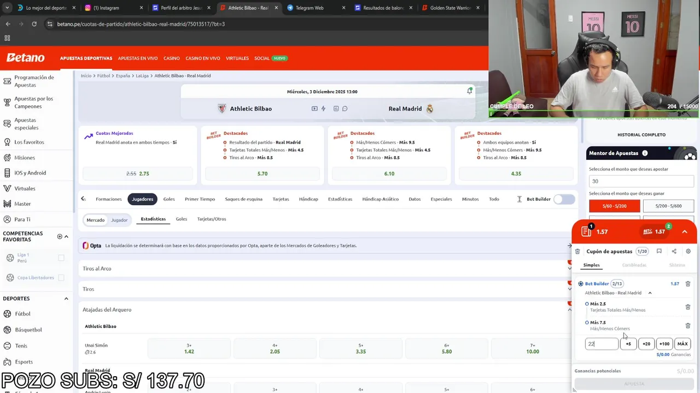
Task: Collapse the Competencias Favoritas section
Action: pyautogui.click(x=66, y=236)
